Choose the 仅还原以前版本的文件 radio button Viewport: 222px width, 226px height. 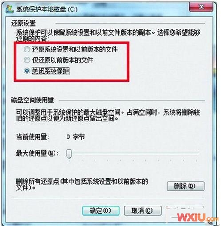(x=27, y=60)
